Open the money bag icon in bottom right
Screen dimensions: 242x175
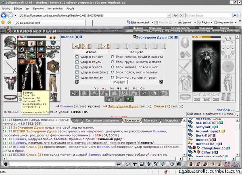(x=191, y=164)
